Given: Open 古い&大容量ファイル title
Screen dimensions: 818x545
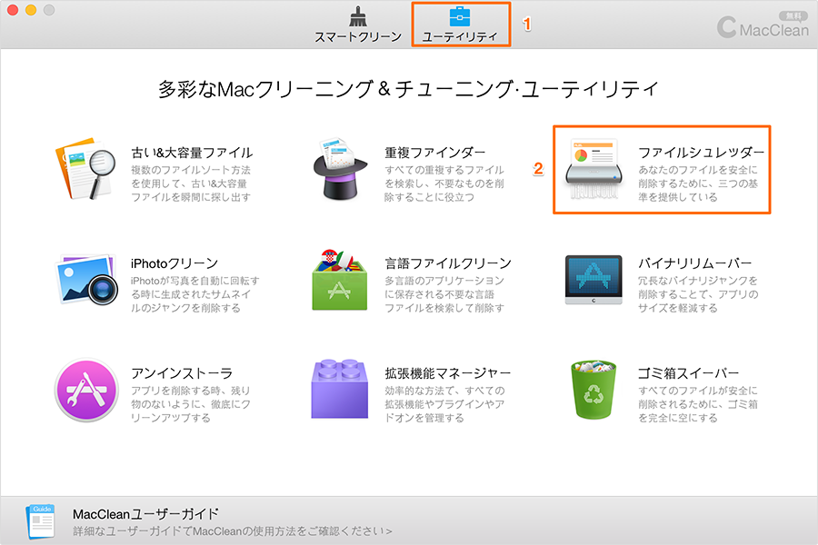Looking at the screenshot, I should [192, 153].
